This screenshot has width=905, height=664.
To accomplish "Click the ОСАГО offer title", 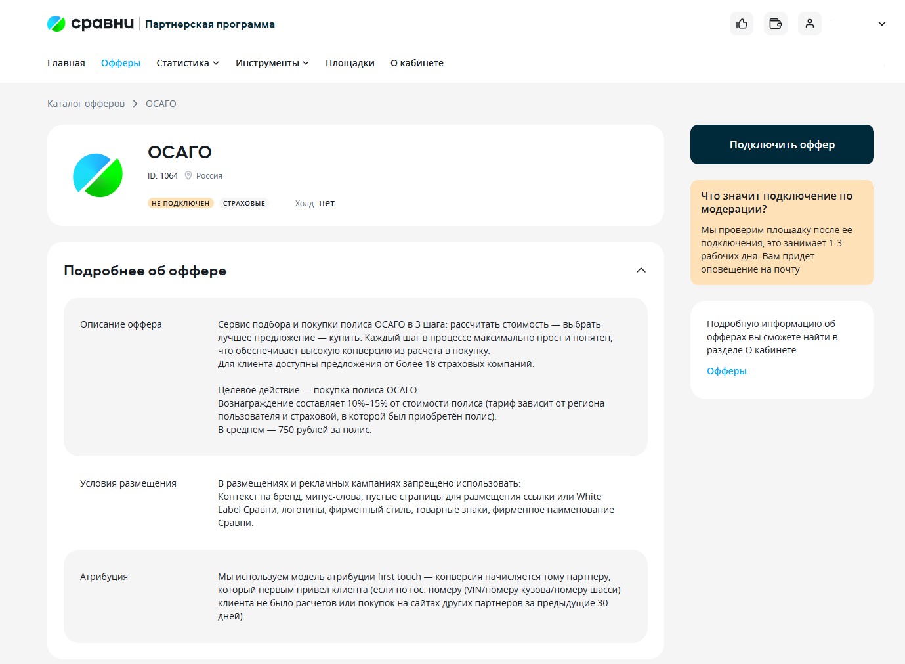I will pyautogui.click(x=180, y=152).
